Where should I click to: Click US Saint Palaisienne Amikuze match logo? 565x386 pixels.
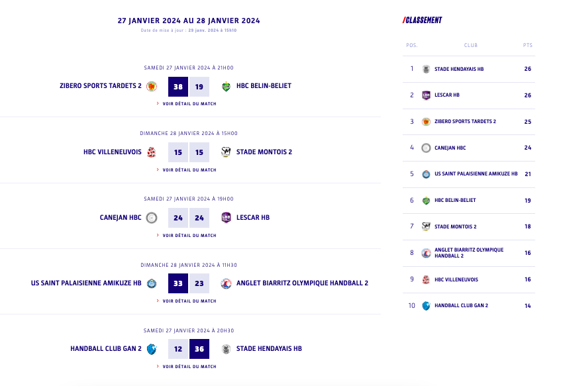(x=152, y=283)
